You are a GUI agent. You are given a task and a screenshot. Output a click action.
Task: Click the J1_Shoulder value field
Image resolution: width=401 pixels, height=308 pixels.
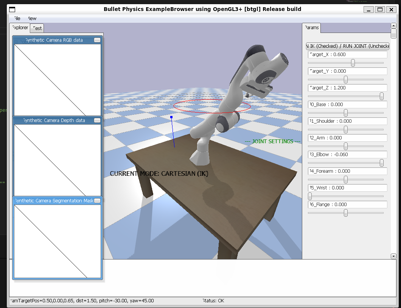(348, 121)
